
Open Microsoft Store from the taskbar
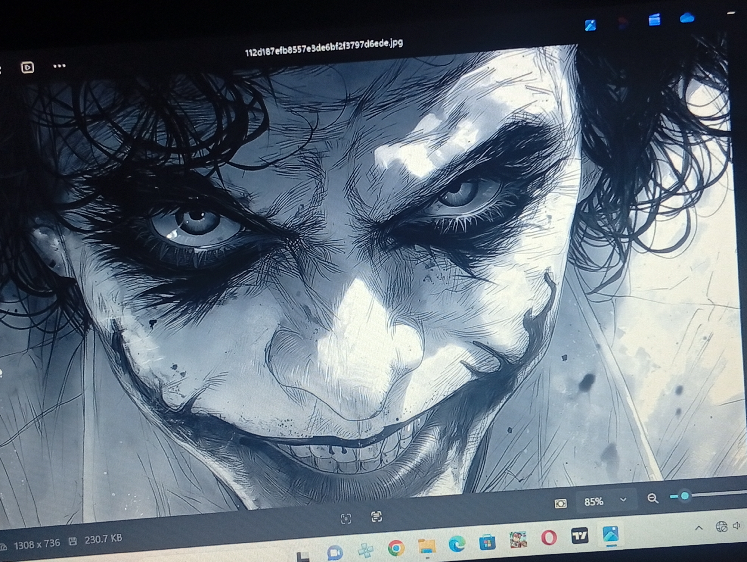487,542
